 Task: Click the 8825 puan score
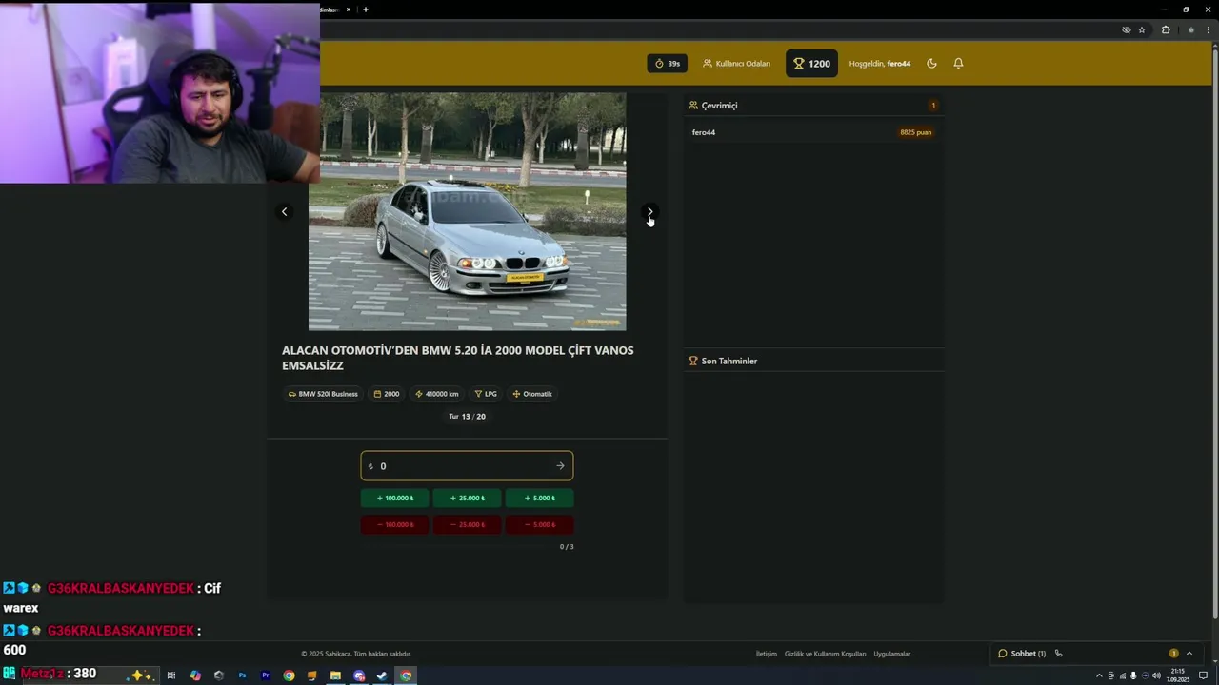pos(915,132)
